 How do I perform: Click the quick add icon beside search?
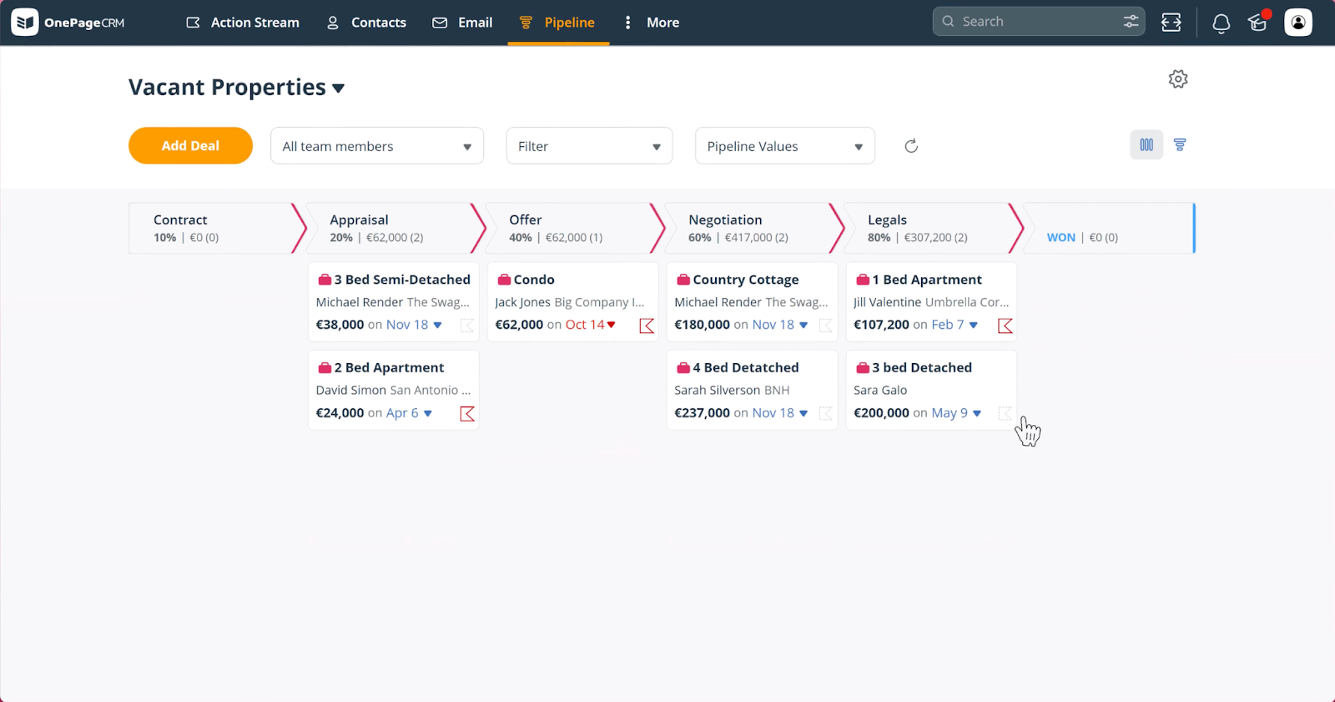pyautogui.click(x=1171, y=23)
